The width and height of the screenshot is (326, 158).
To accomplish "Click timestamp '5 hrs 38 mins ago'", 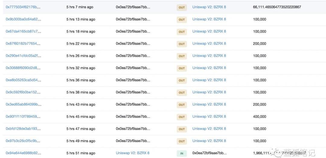I will click(x=81, y=92).
